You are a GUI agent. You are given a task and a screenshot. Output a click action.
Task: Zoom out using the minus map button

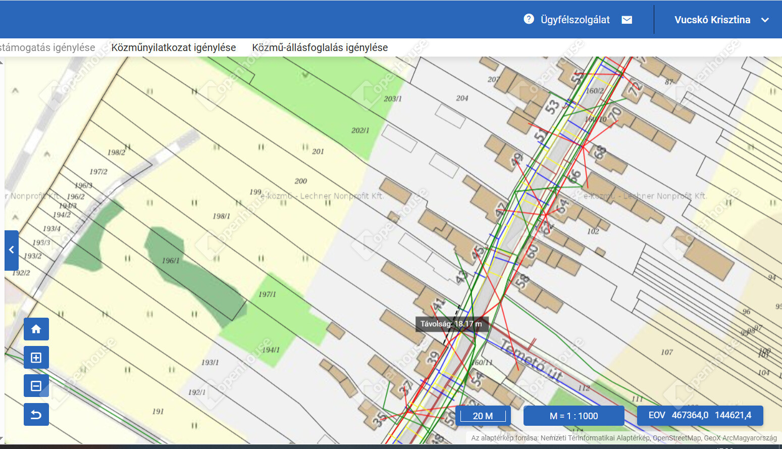[36, 386]
